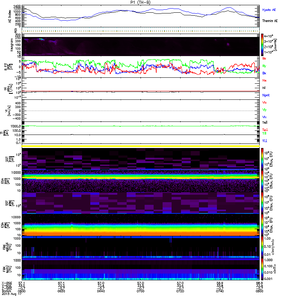The height and width of the screenshot is (299, 281).
Task: Click the Themis AE legend label
Action: [x=269, y=21]
